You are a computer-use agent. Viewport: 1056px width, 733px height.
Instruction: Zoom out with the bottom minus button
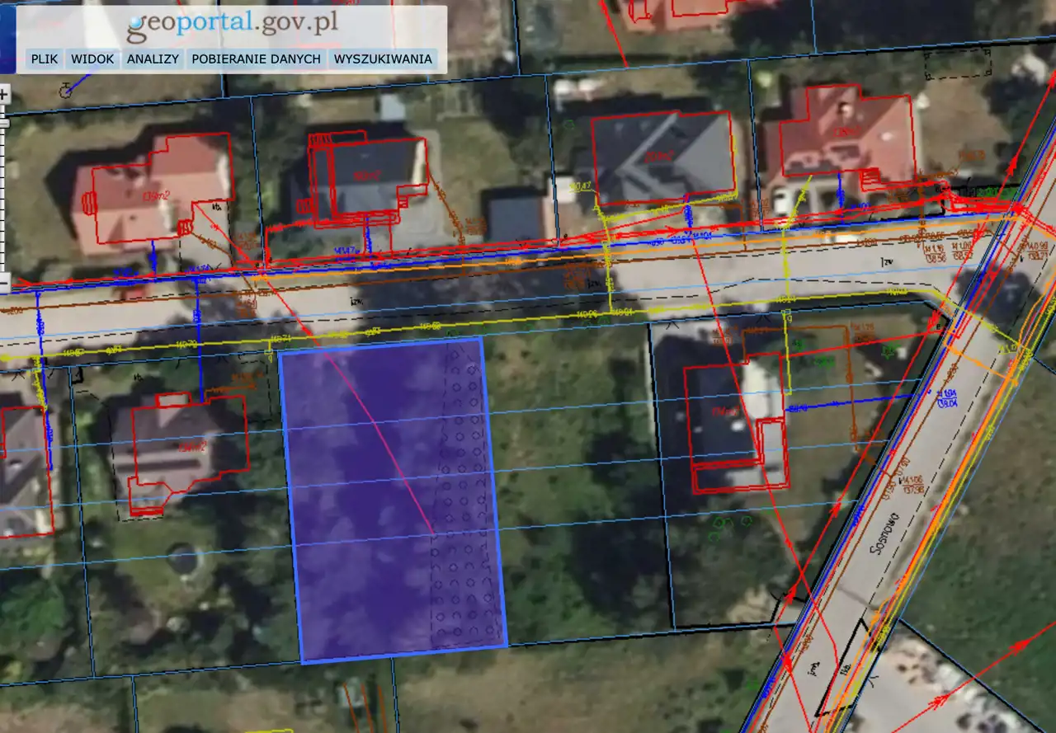[3, 282]
